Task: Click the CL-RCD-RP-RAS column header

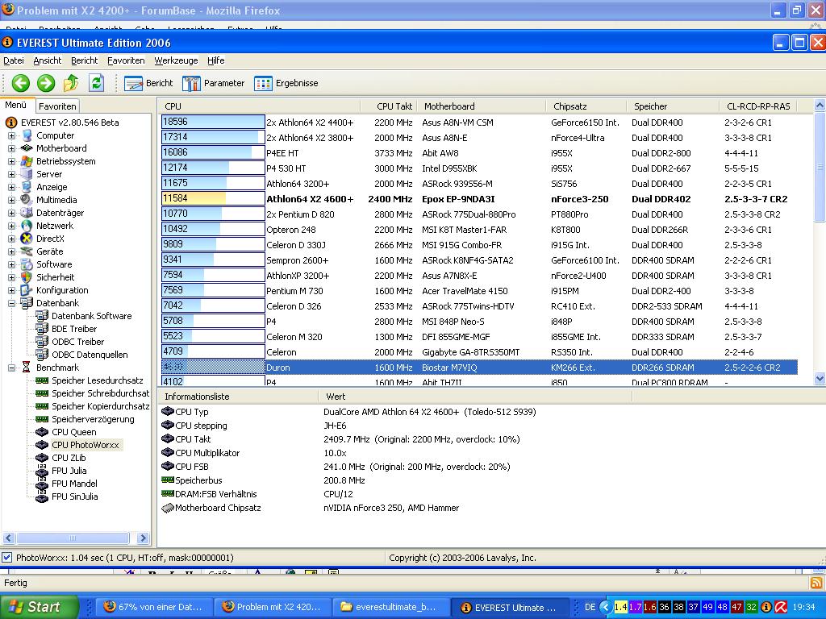Action: pyautogui.click(x=758, y=106)
